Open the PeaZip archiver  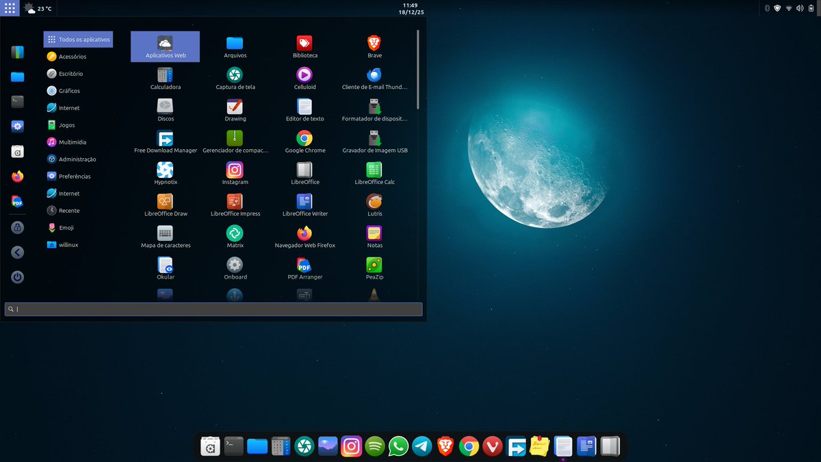point(374,268)
